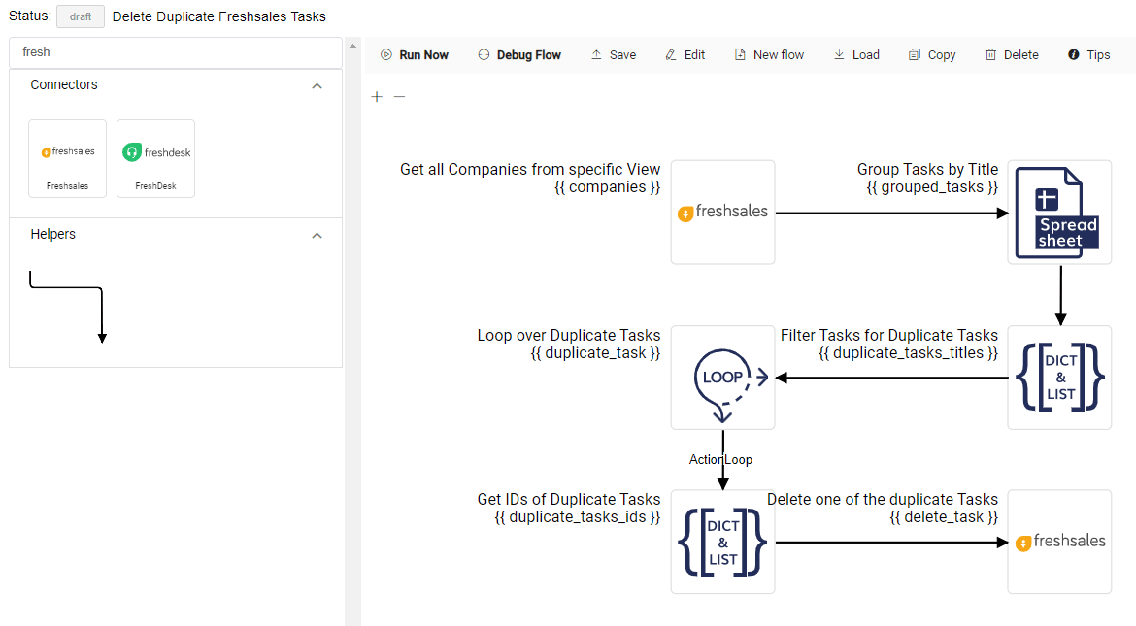1136x626 pixels.
Task: Open Debug Flow
Action: point(519,55)
